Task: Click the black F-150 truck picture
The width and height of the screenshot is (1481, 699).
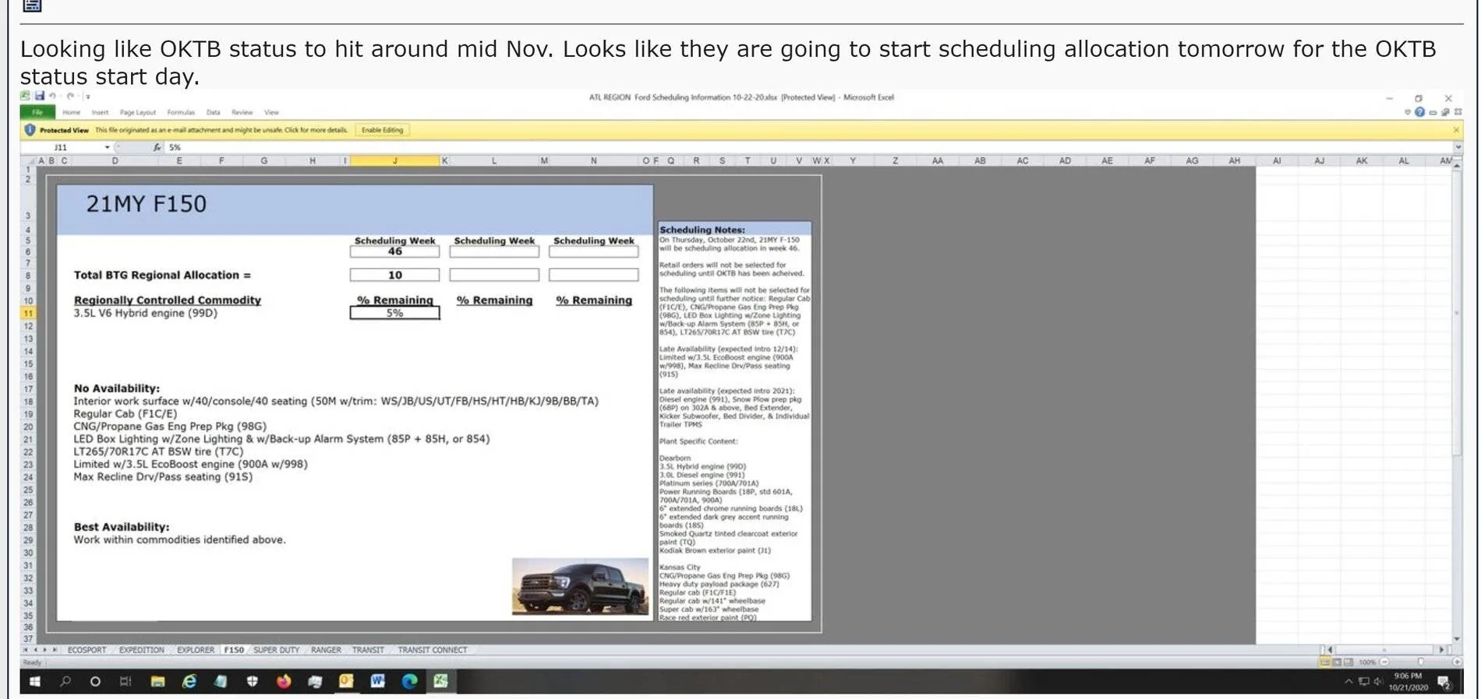Action: pyautogui.click(x=580, y=586)
